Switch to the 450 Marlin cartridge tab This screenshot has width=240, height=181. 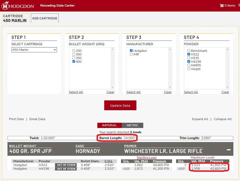(16, 18)
